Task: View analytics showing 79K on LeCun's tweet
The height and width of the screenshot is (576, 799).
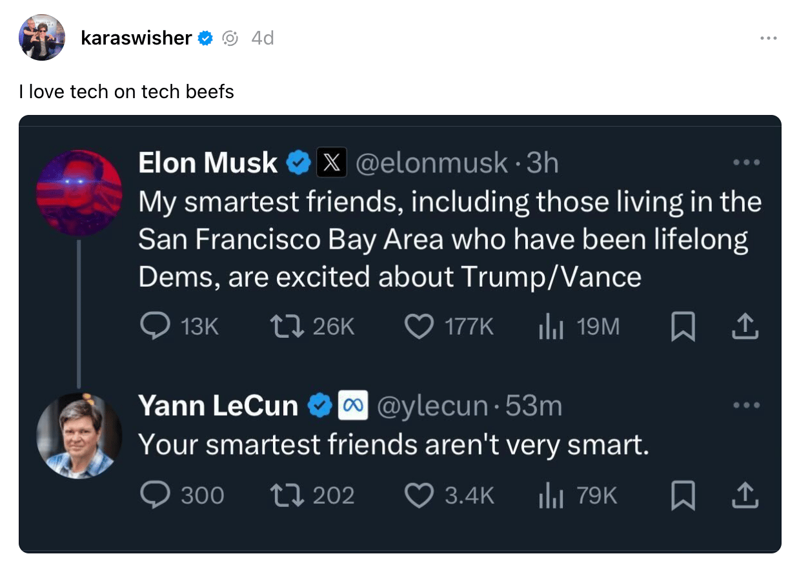Action: pyautogui.click(x=551, y=495)
